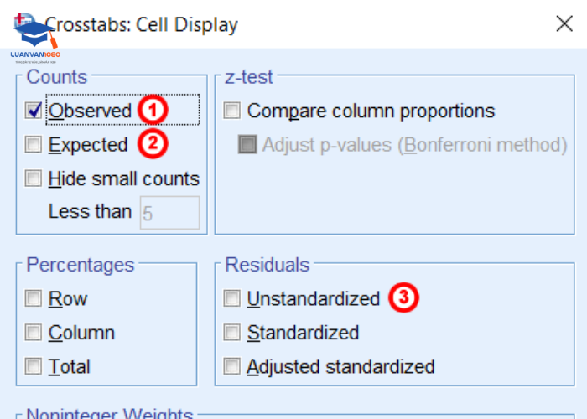
Task: Enable Compare column proportions
Action: tap(232, 111)
